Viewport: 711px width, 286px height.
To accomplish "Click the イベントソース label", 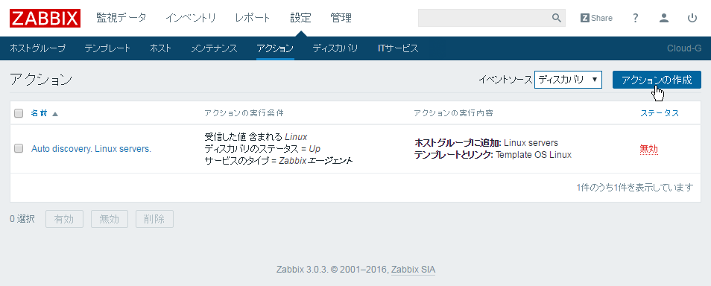I will pos(505,80).
